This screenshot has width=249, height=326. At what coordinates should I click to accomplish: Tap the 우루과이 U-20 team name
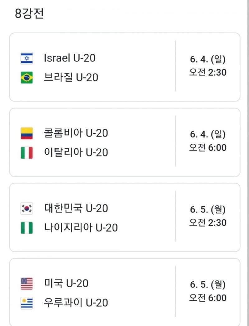tap(76, 303)
